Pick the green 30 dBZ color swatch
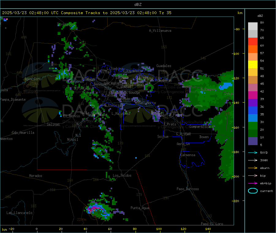Screen dimensions: 276x233 (x=253, y=126)
